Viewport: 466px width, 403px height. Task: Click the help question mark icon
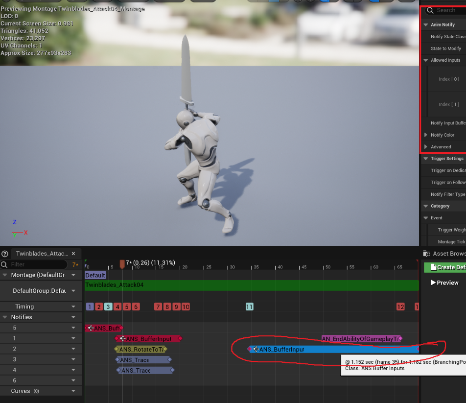(5, 254)
